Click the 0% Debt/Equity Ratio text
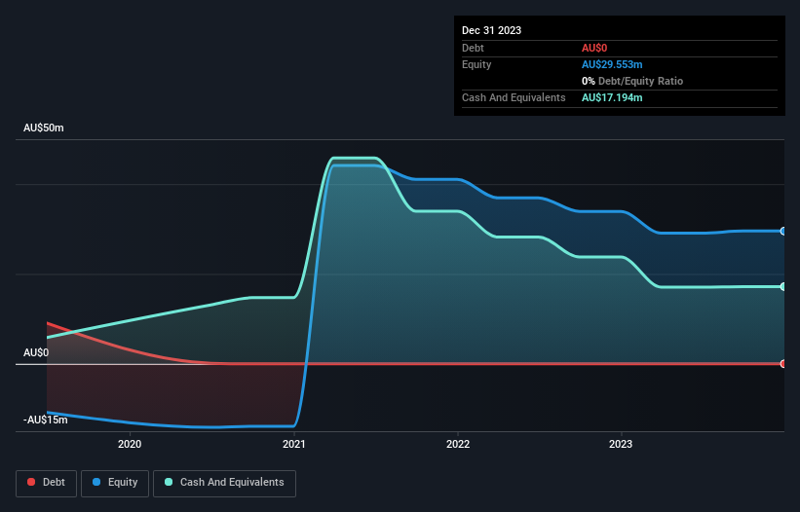 (632, 81)
